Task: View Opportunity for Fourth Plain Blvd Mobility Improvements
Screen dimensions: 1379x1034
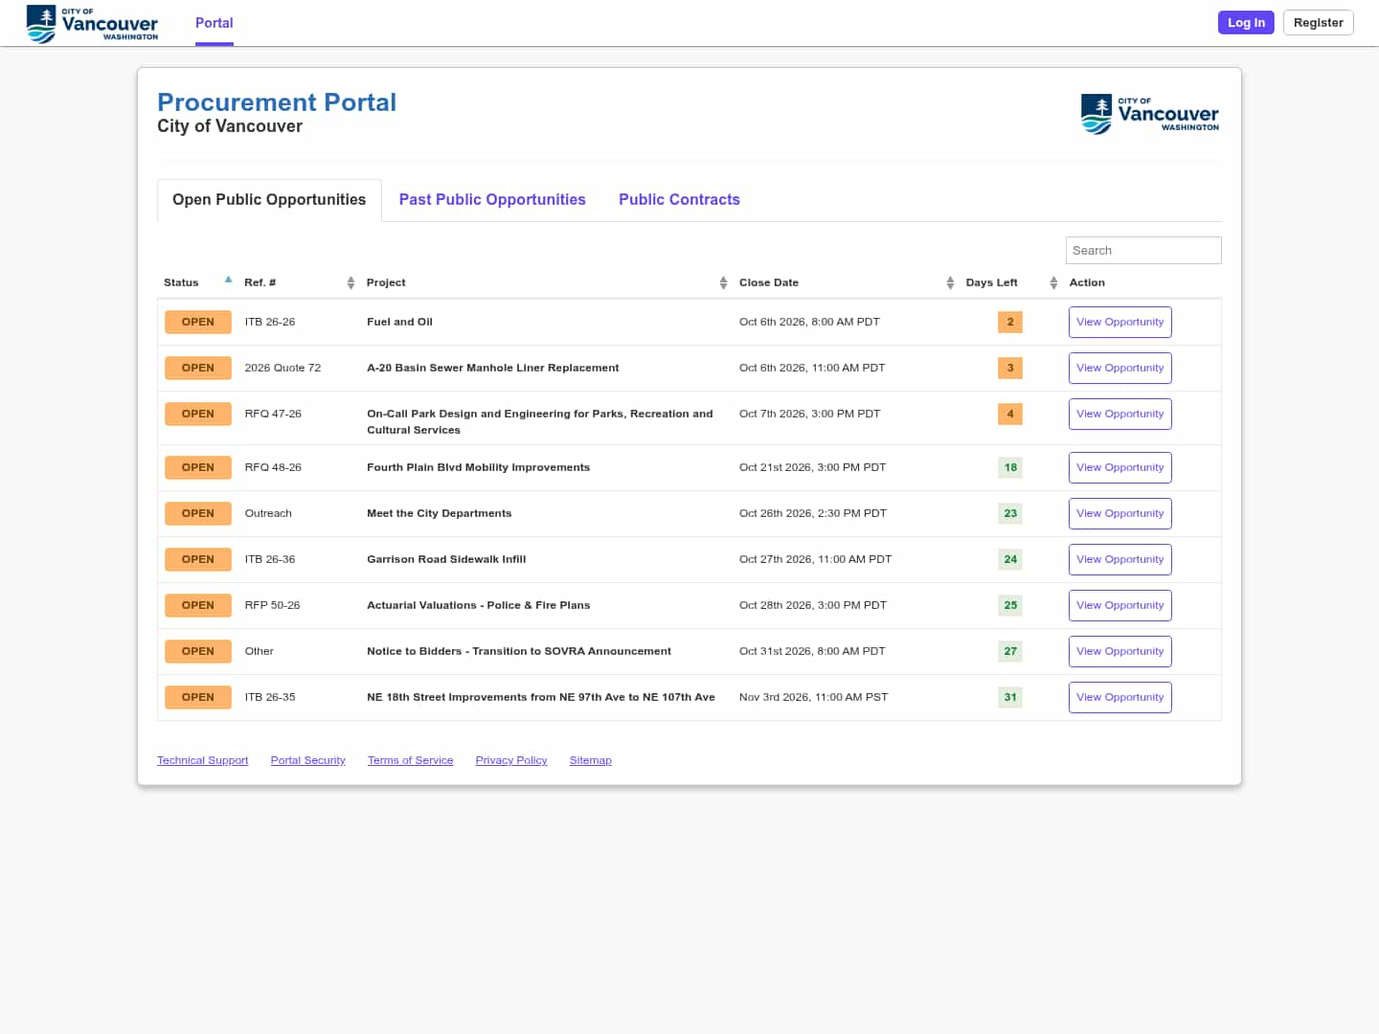Action: (x=1120, y=467)
